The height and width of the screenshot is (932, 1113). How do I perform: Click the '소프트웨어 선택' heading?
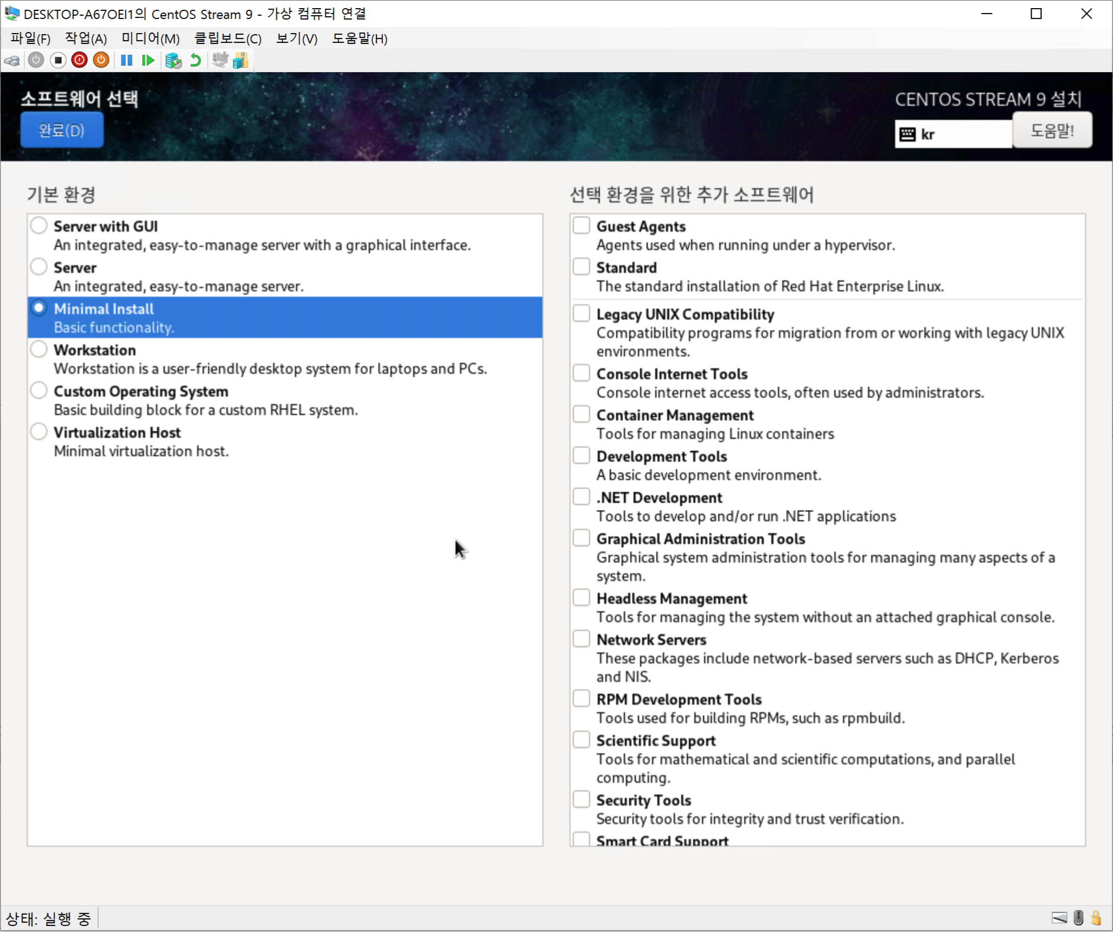(x=80, y=99)
